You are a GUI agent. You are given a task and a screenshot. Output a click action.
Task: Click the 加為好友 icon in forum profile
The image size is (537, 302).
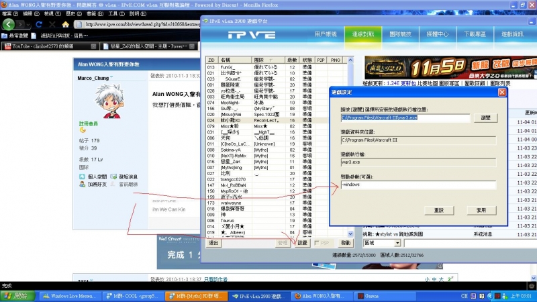point(82,184)
